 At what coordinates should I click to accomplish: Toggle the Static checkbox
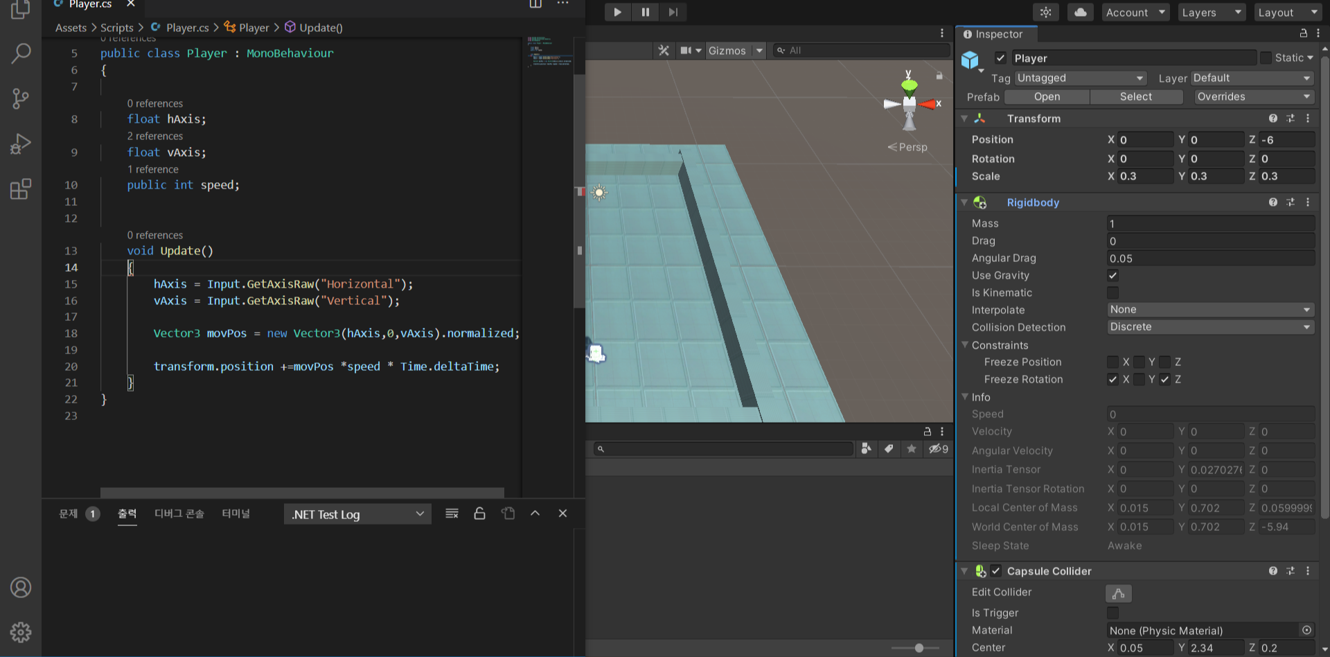(x=1266, y=58)
